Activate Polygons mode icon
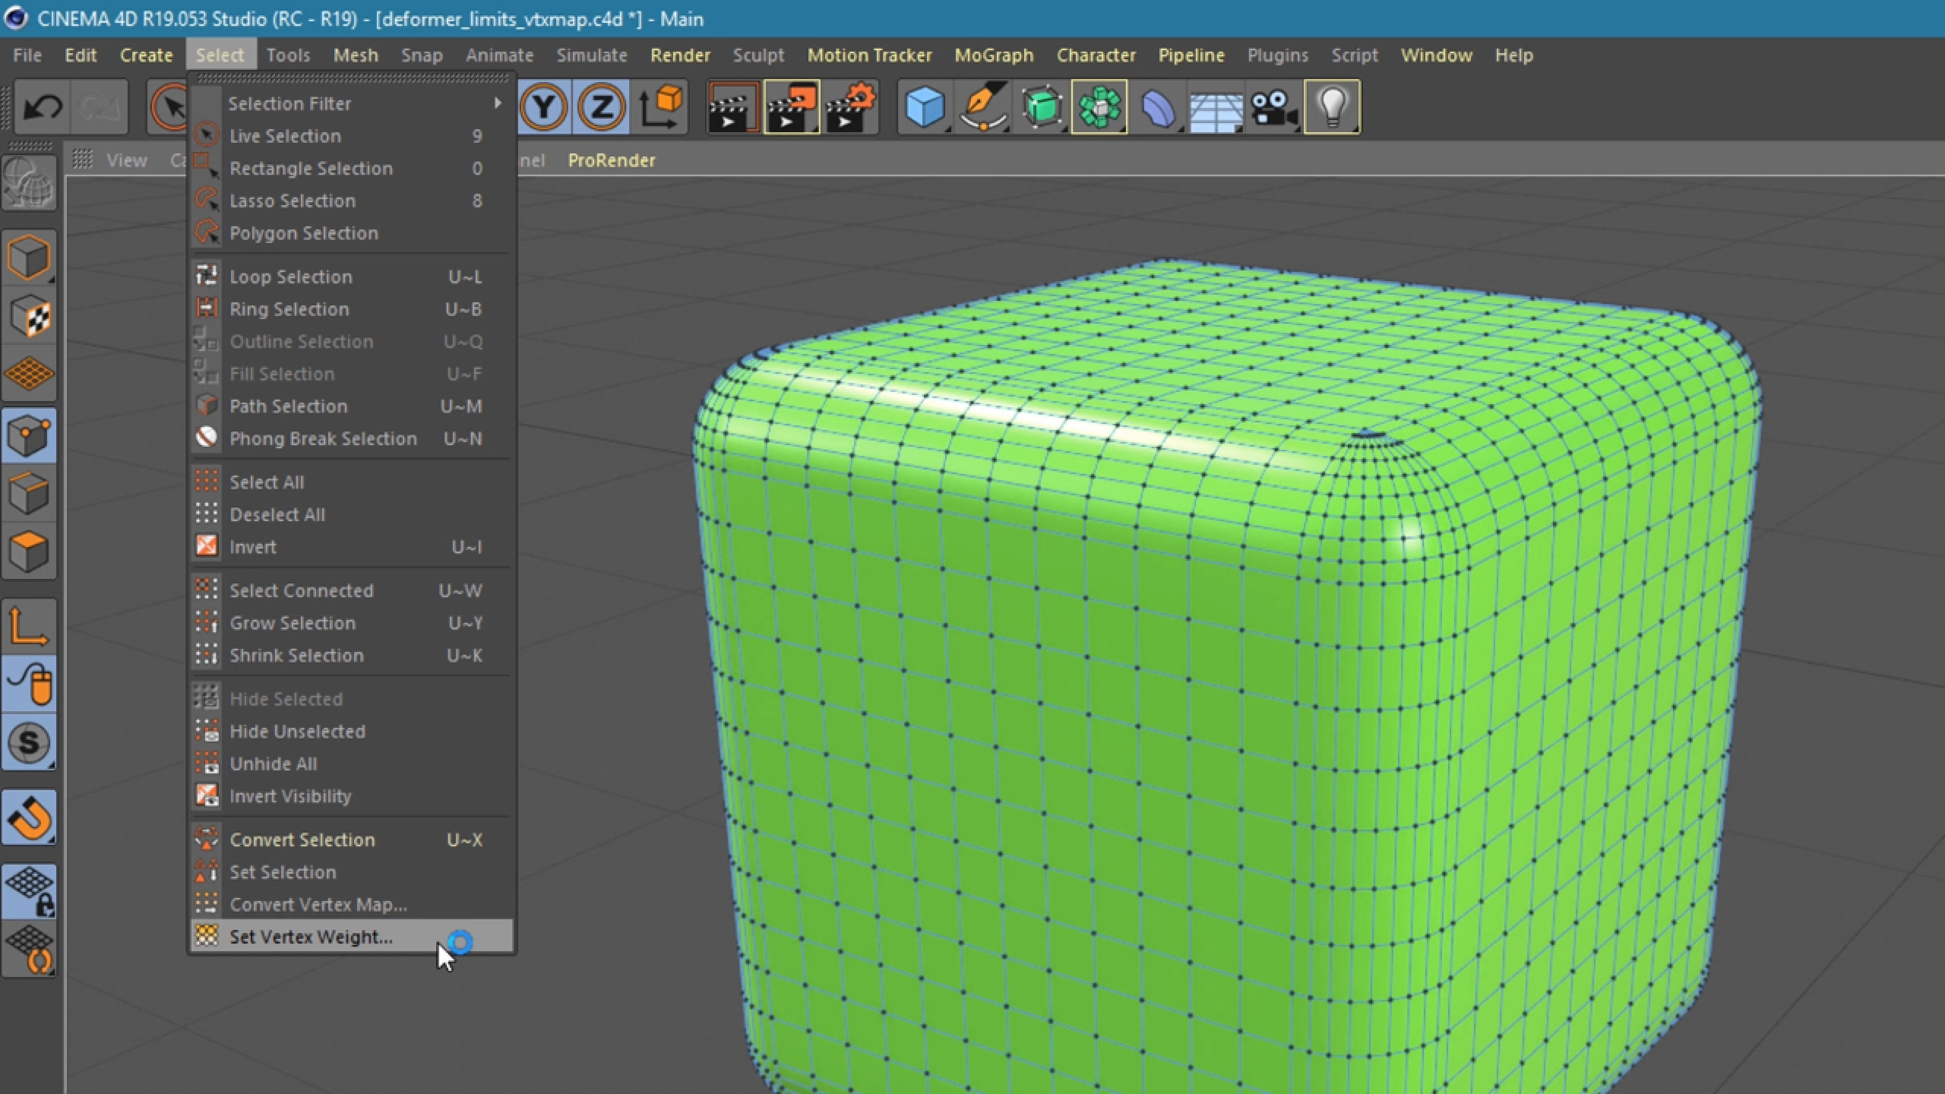1945x1094 pixels. point(29,552)
